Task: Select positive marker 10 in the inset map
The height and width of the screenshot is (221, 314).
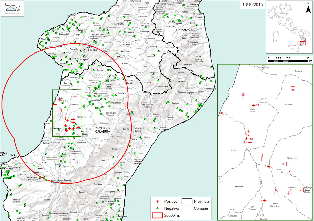Action: pyautogui.click(x=242, y=98)
